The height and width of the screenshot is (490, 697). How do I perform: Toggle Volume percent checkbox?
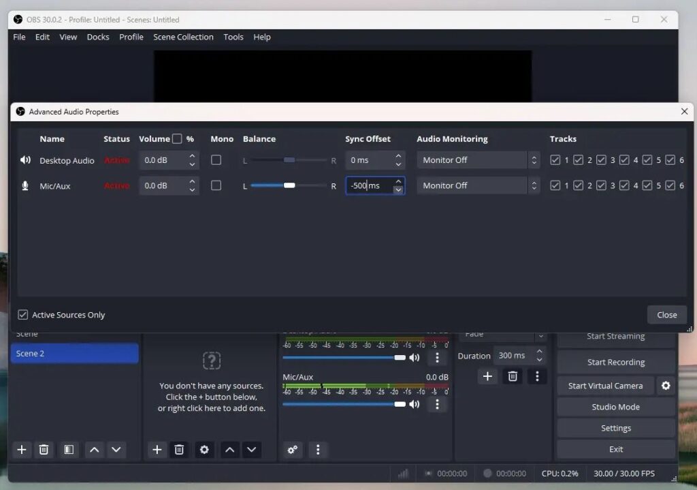coord(177,139)
